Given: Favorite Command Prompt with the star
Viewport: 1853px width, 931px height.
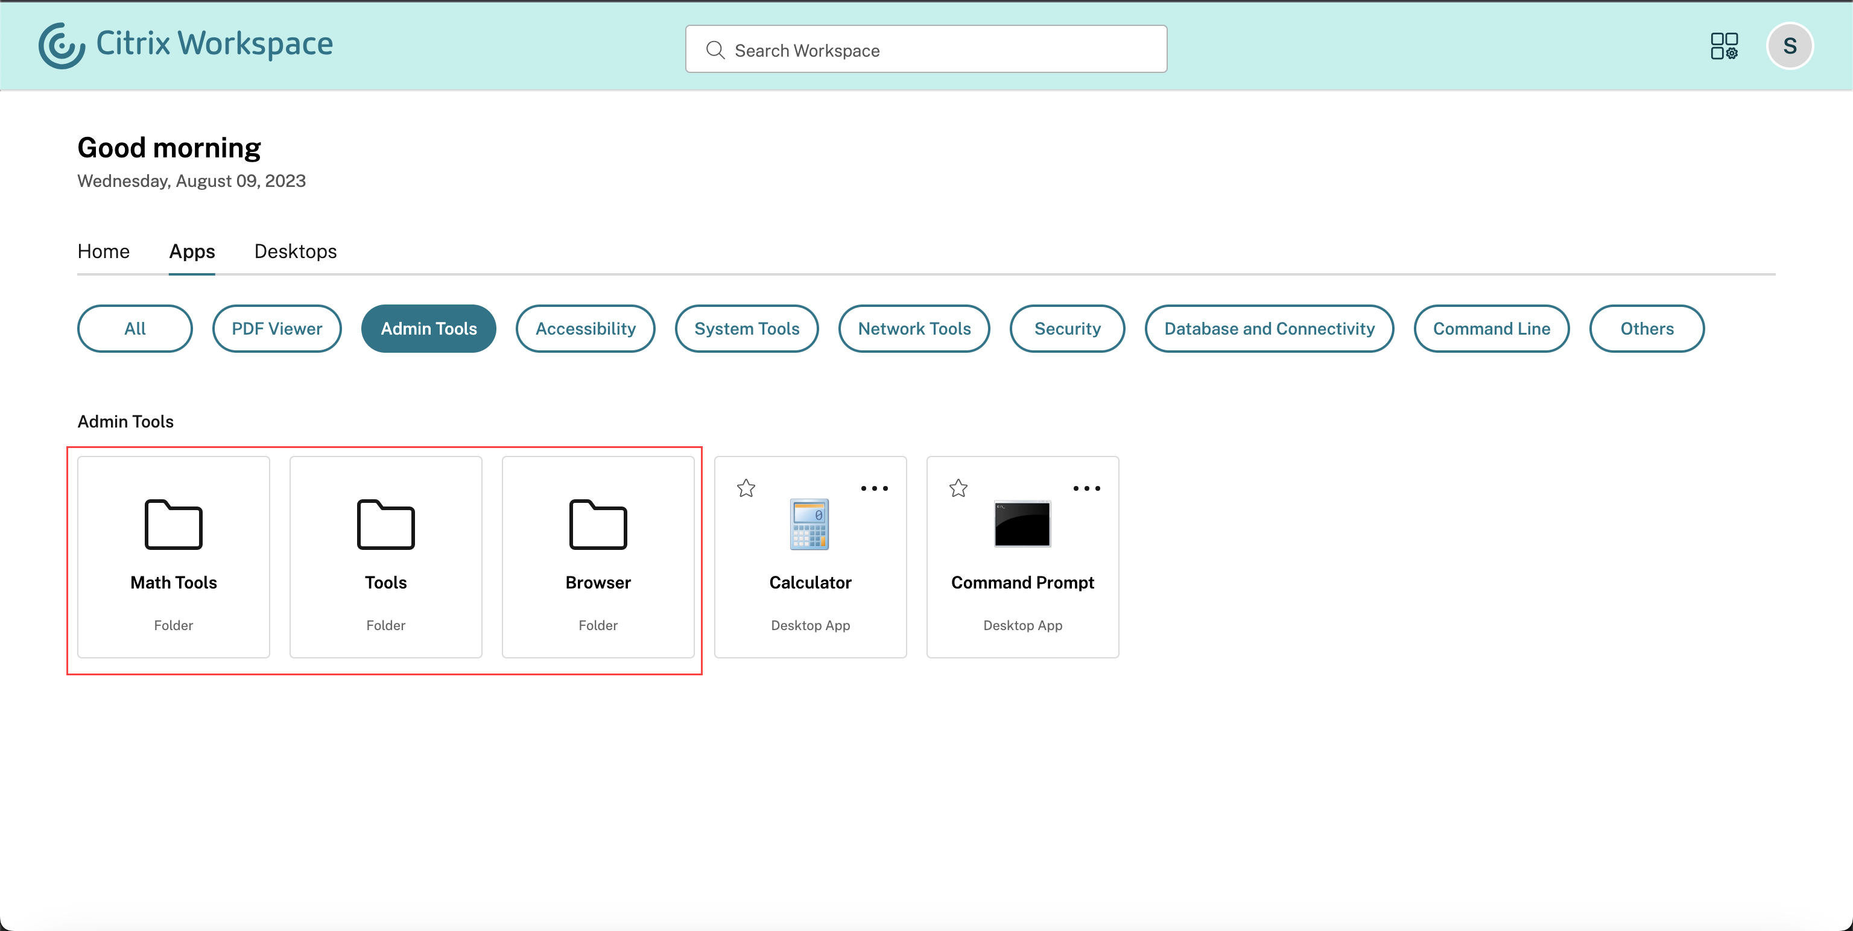Looking at the screenshot, I should click(x=958, y=488).
